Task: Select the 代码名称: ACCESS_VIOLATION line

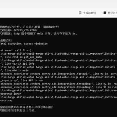Action: 19,30
